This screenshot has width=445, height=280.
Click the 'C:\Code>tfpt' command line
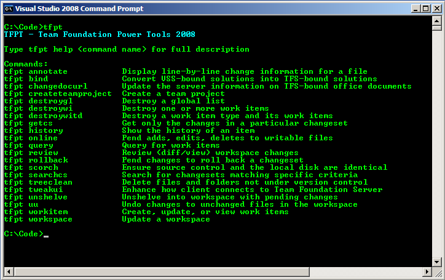(x=33, y=27)
